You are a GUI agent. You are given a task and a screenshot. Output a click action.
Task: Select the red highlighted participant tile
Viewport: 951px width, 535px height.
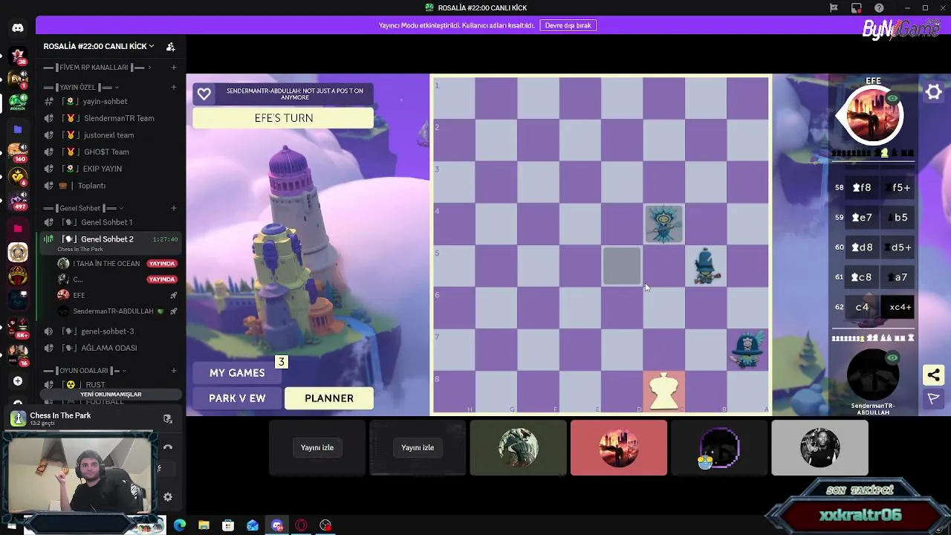pos(619,447)
